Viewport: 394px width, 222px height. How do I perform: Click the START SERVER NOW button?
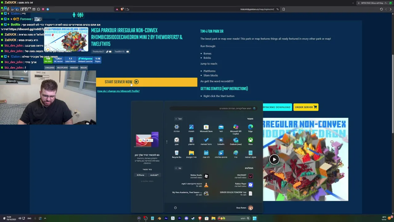pos(147,82)
